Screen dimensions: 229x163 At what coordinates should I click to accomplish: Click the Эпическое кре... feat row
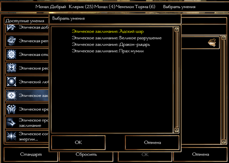point(27,109)
